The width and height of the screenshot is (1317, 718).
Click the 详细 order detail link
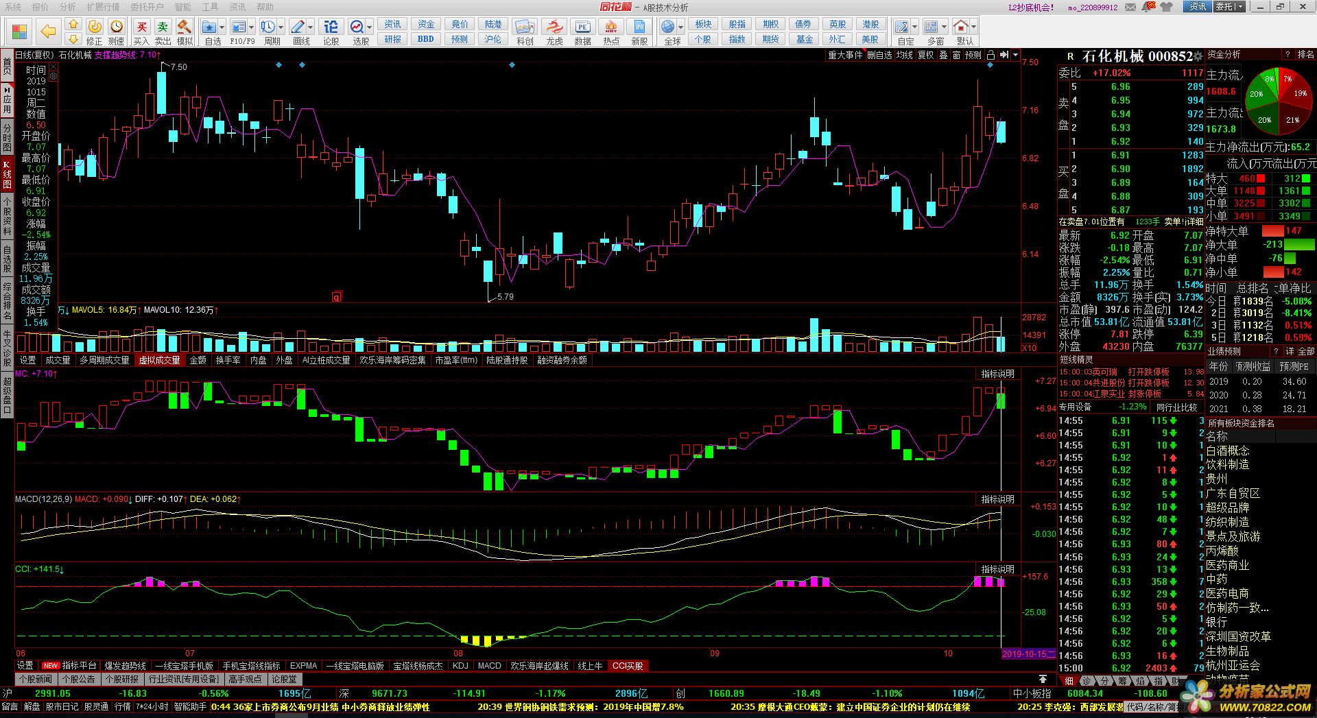click(1194, 222)
